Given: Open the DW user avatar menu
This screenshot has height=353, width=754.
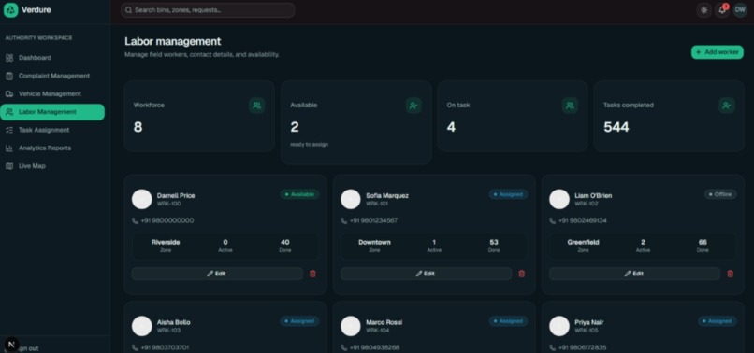Looking at the screenshot, I should [x=740, y=10].
